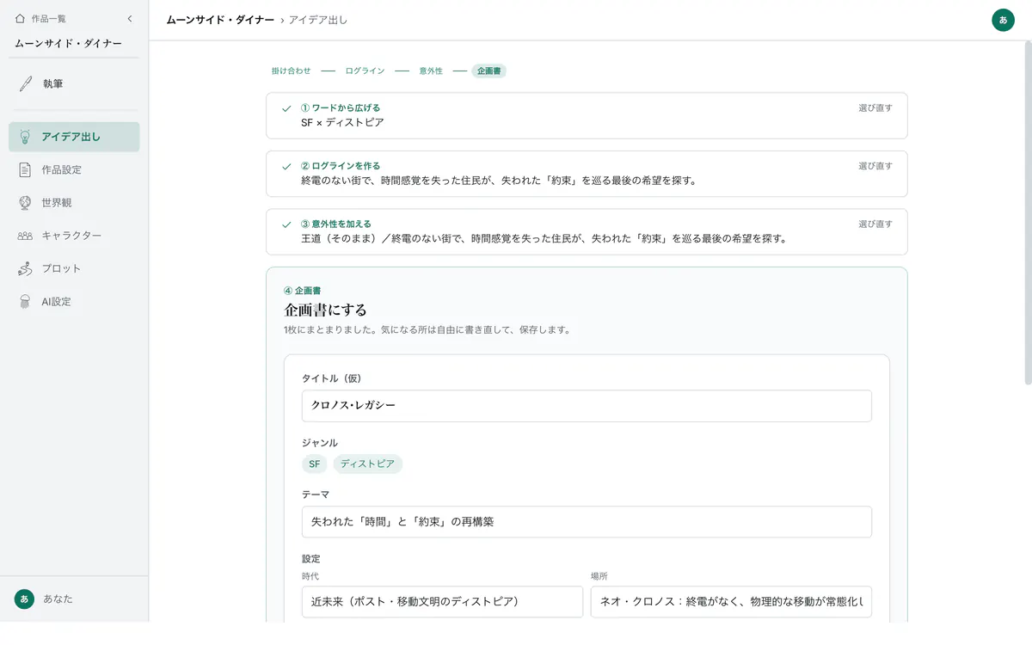This screenshot has height=645, width=1032.
Task: Click the checkmark on ログラインを作る card
Action: tap(286, 166)
